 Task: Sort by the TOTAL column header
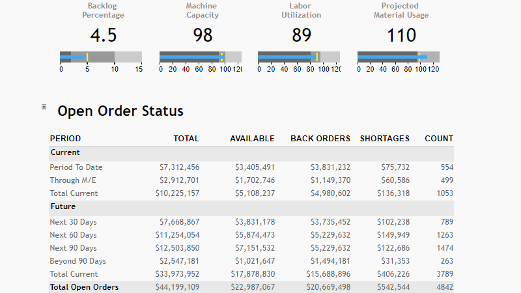tap(186, 139)
